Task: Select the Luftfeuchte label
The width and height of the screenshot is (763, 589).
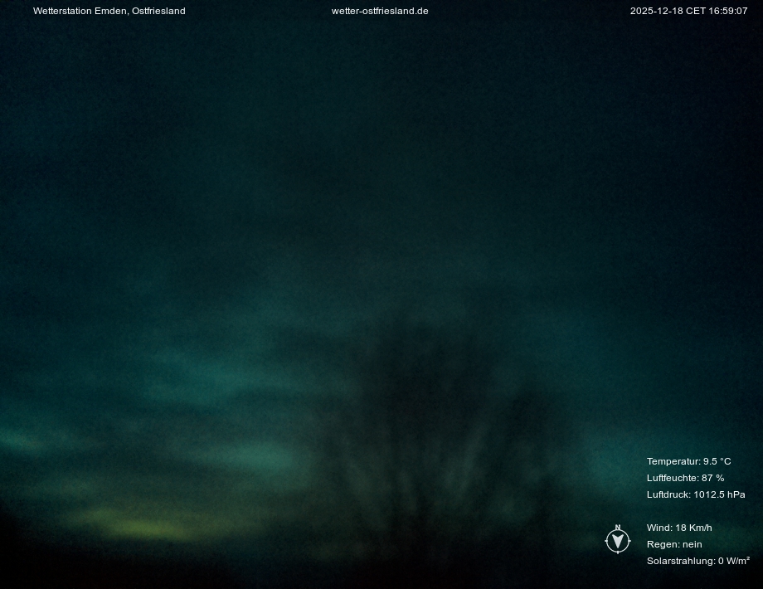Action: [x=673, y=478]
